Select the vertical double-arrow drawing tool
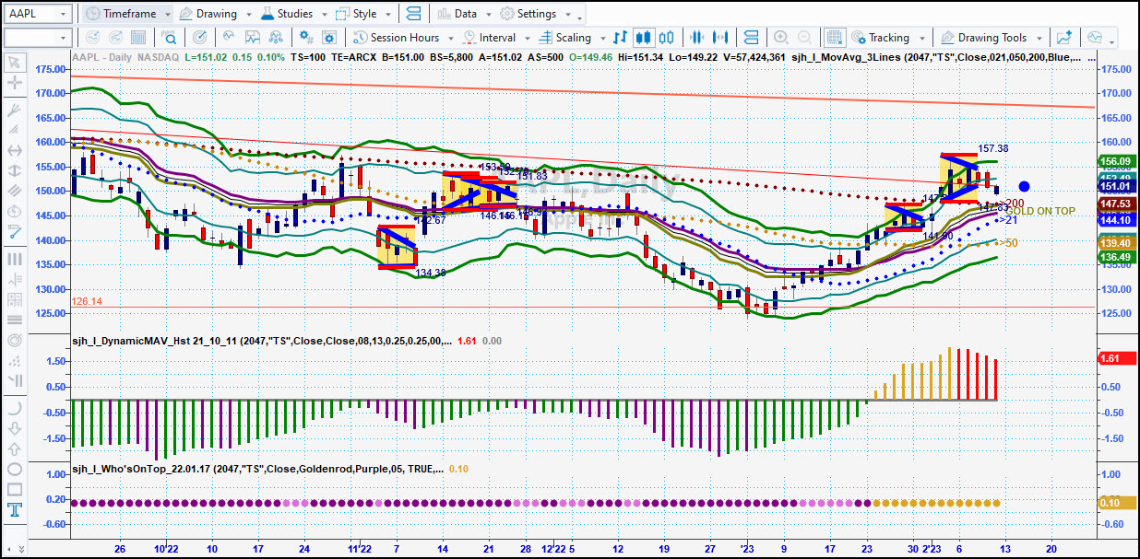1140x559 pixels. [14, 171]
